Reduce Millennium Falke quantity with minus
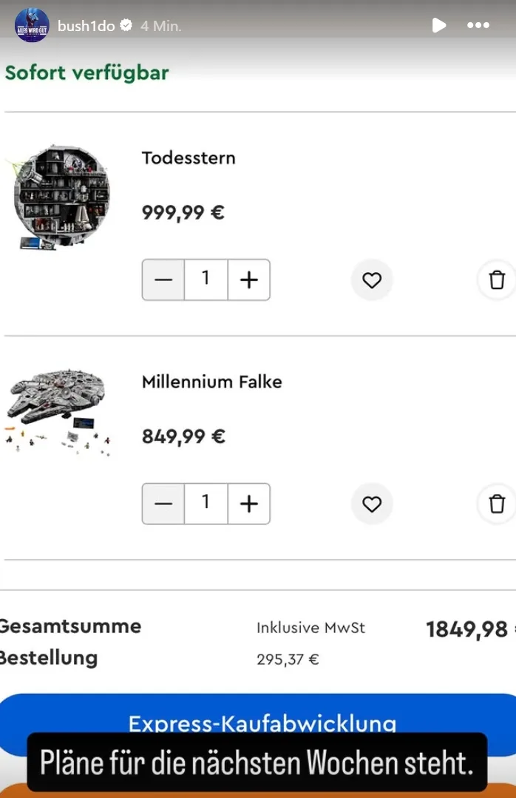 [x=163, y=504]
